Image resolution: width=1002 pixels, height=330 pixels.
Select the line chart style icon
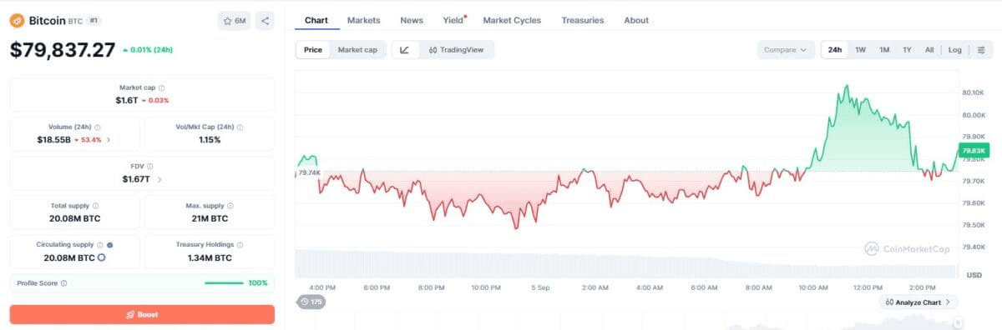click(405, 50)
